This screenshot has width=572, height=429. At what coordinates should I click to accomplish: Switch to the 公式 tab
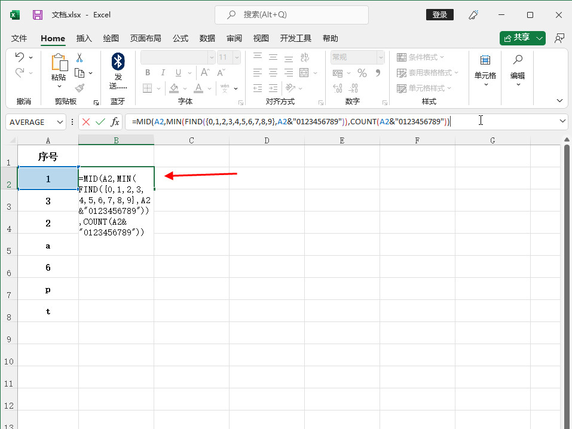click(181, 38)
